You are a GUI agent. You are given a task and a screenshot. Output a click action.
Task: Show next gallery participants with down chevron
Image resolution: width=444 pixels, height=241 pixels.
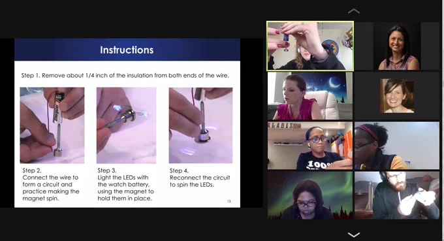click(354, 234)
